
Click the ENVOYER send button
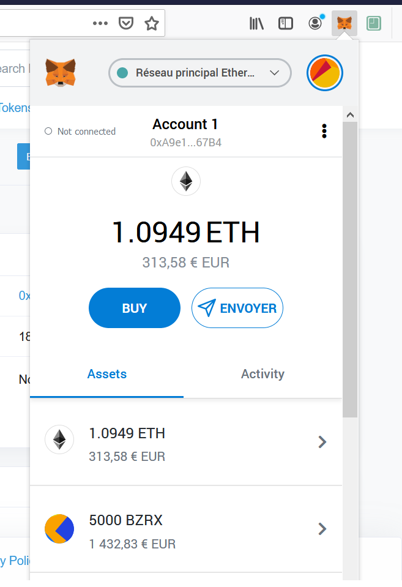[237, 308]
